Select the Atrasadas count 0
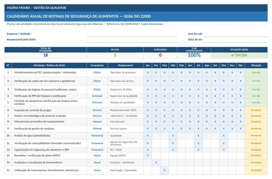This screenshot has height=179, width=272. point(160,55)
